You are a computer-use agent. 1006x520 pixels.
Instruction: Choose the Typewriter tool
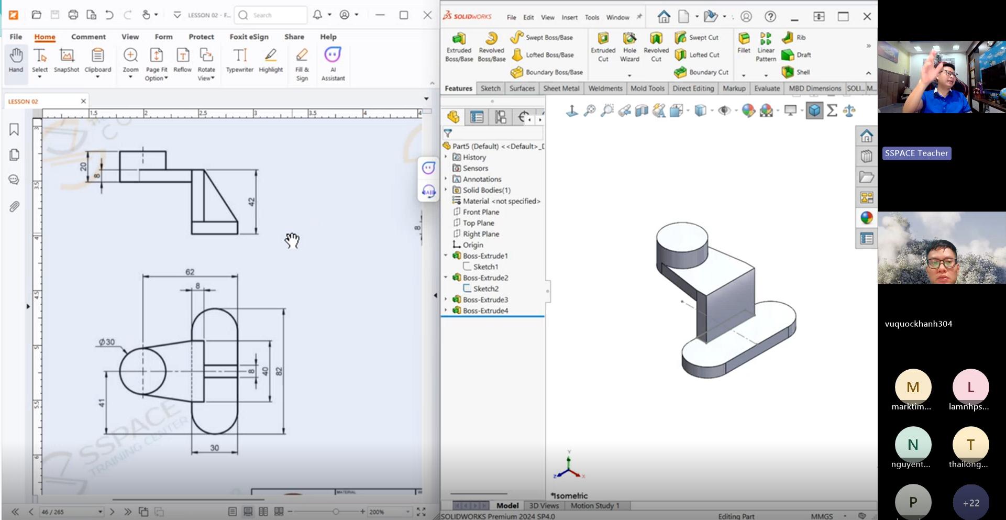point(240,60)
